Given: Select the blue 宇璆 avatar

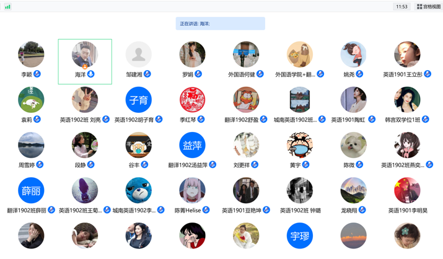Looking at the screenshot, I should point(299,236).
